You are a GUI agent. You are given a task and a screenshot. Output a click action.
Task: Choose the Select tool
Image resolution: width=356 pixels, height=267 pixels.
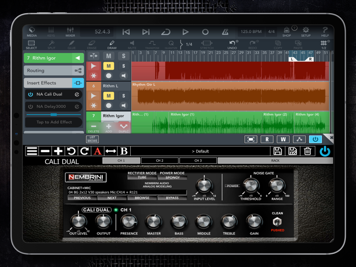pyautogui.click(x=32, y=45)
